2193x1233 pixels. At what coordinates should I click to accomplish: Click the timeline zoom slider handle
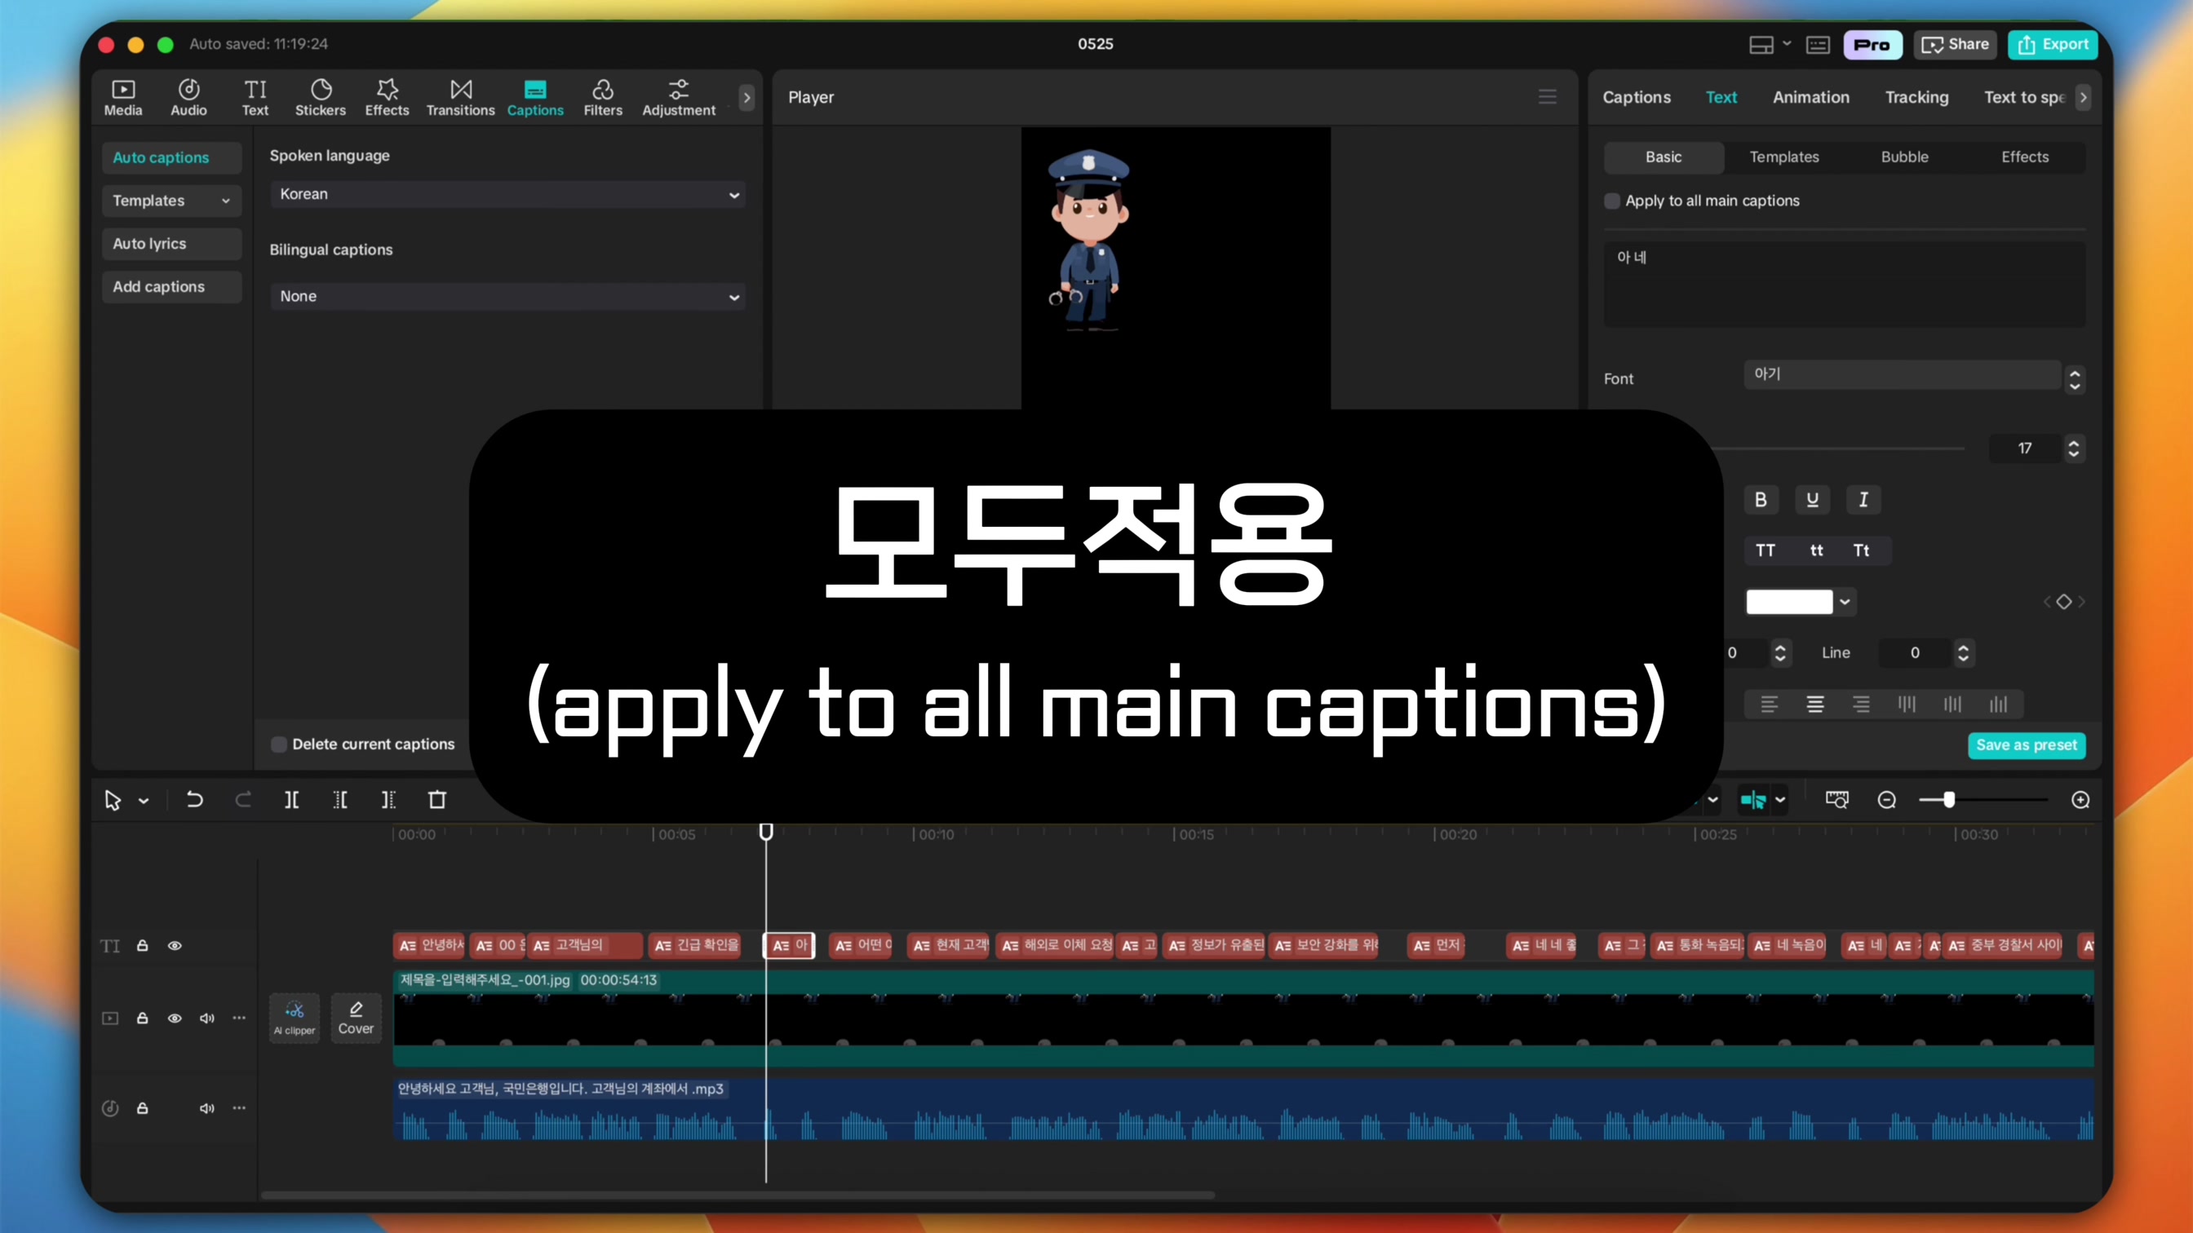[x=1949, y=800]
